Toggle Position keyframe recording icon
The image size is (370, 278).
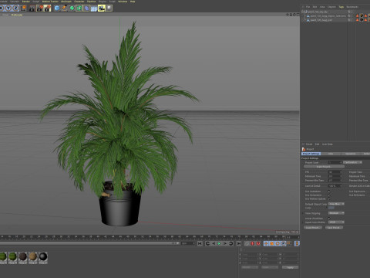266,243
